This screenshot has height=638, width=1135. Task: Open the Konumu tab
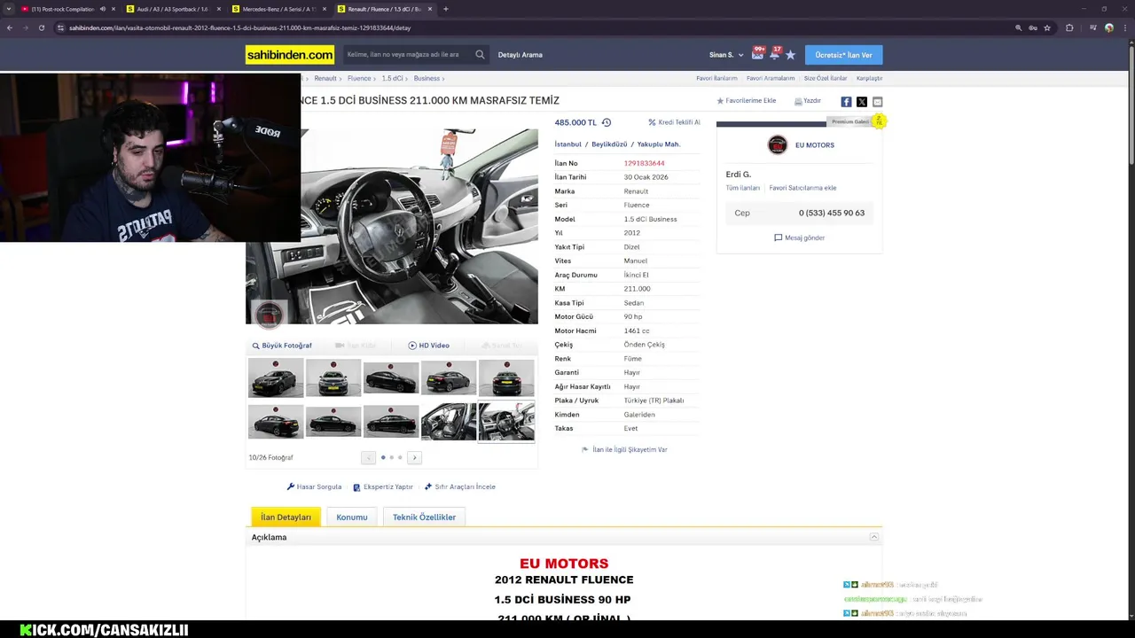tap(352, 517)
